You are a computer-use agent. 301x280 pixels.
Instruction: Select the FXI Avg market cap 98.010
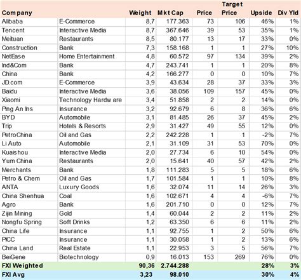pyautogui.click(x=179, y=275)
